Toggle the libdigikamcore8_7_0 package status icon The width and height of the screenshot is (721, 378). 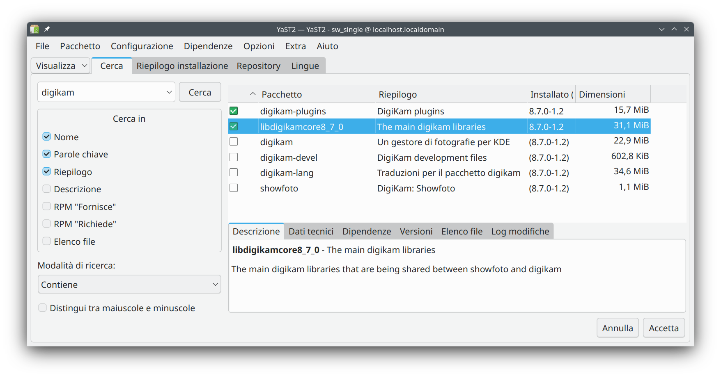[234, 126]
